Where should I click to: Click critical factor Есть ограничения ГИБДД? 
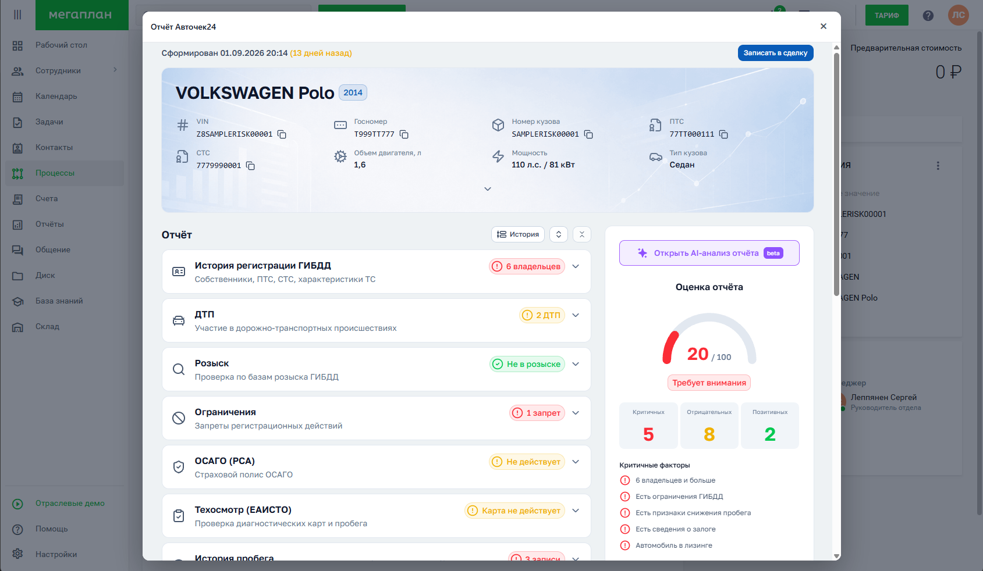(x=679, y=497)
